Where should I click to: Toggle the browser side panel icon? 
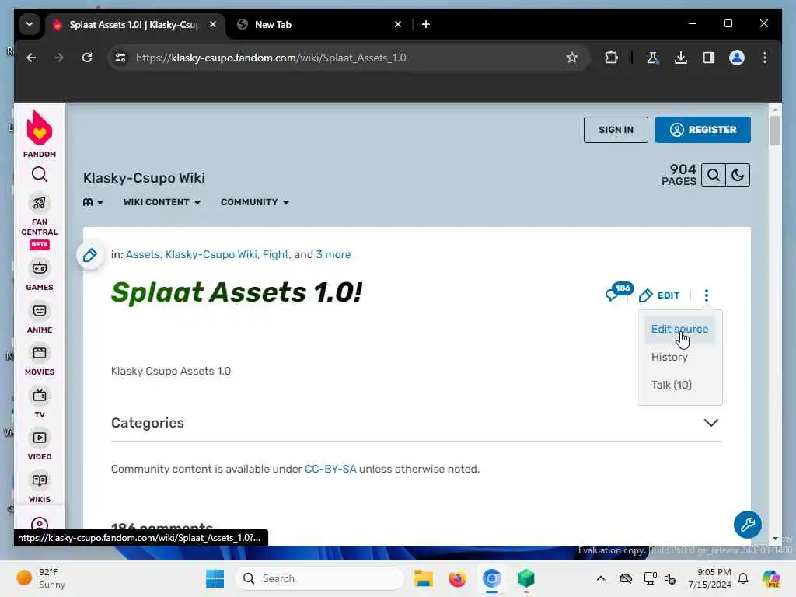[709, 58]
